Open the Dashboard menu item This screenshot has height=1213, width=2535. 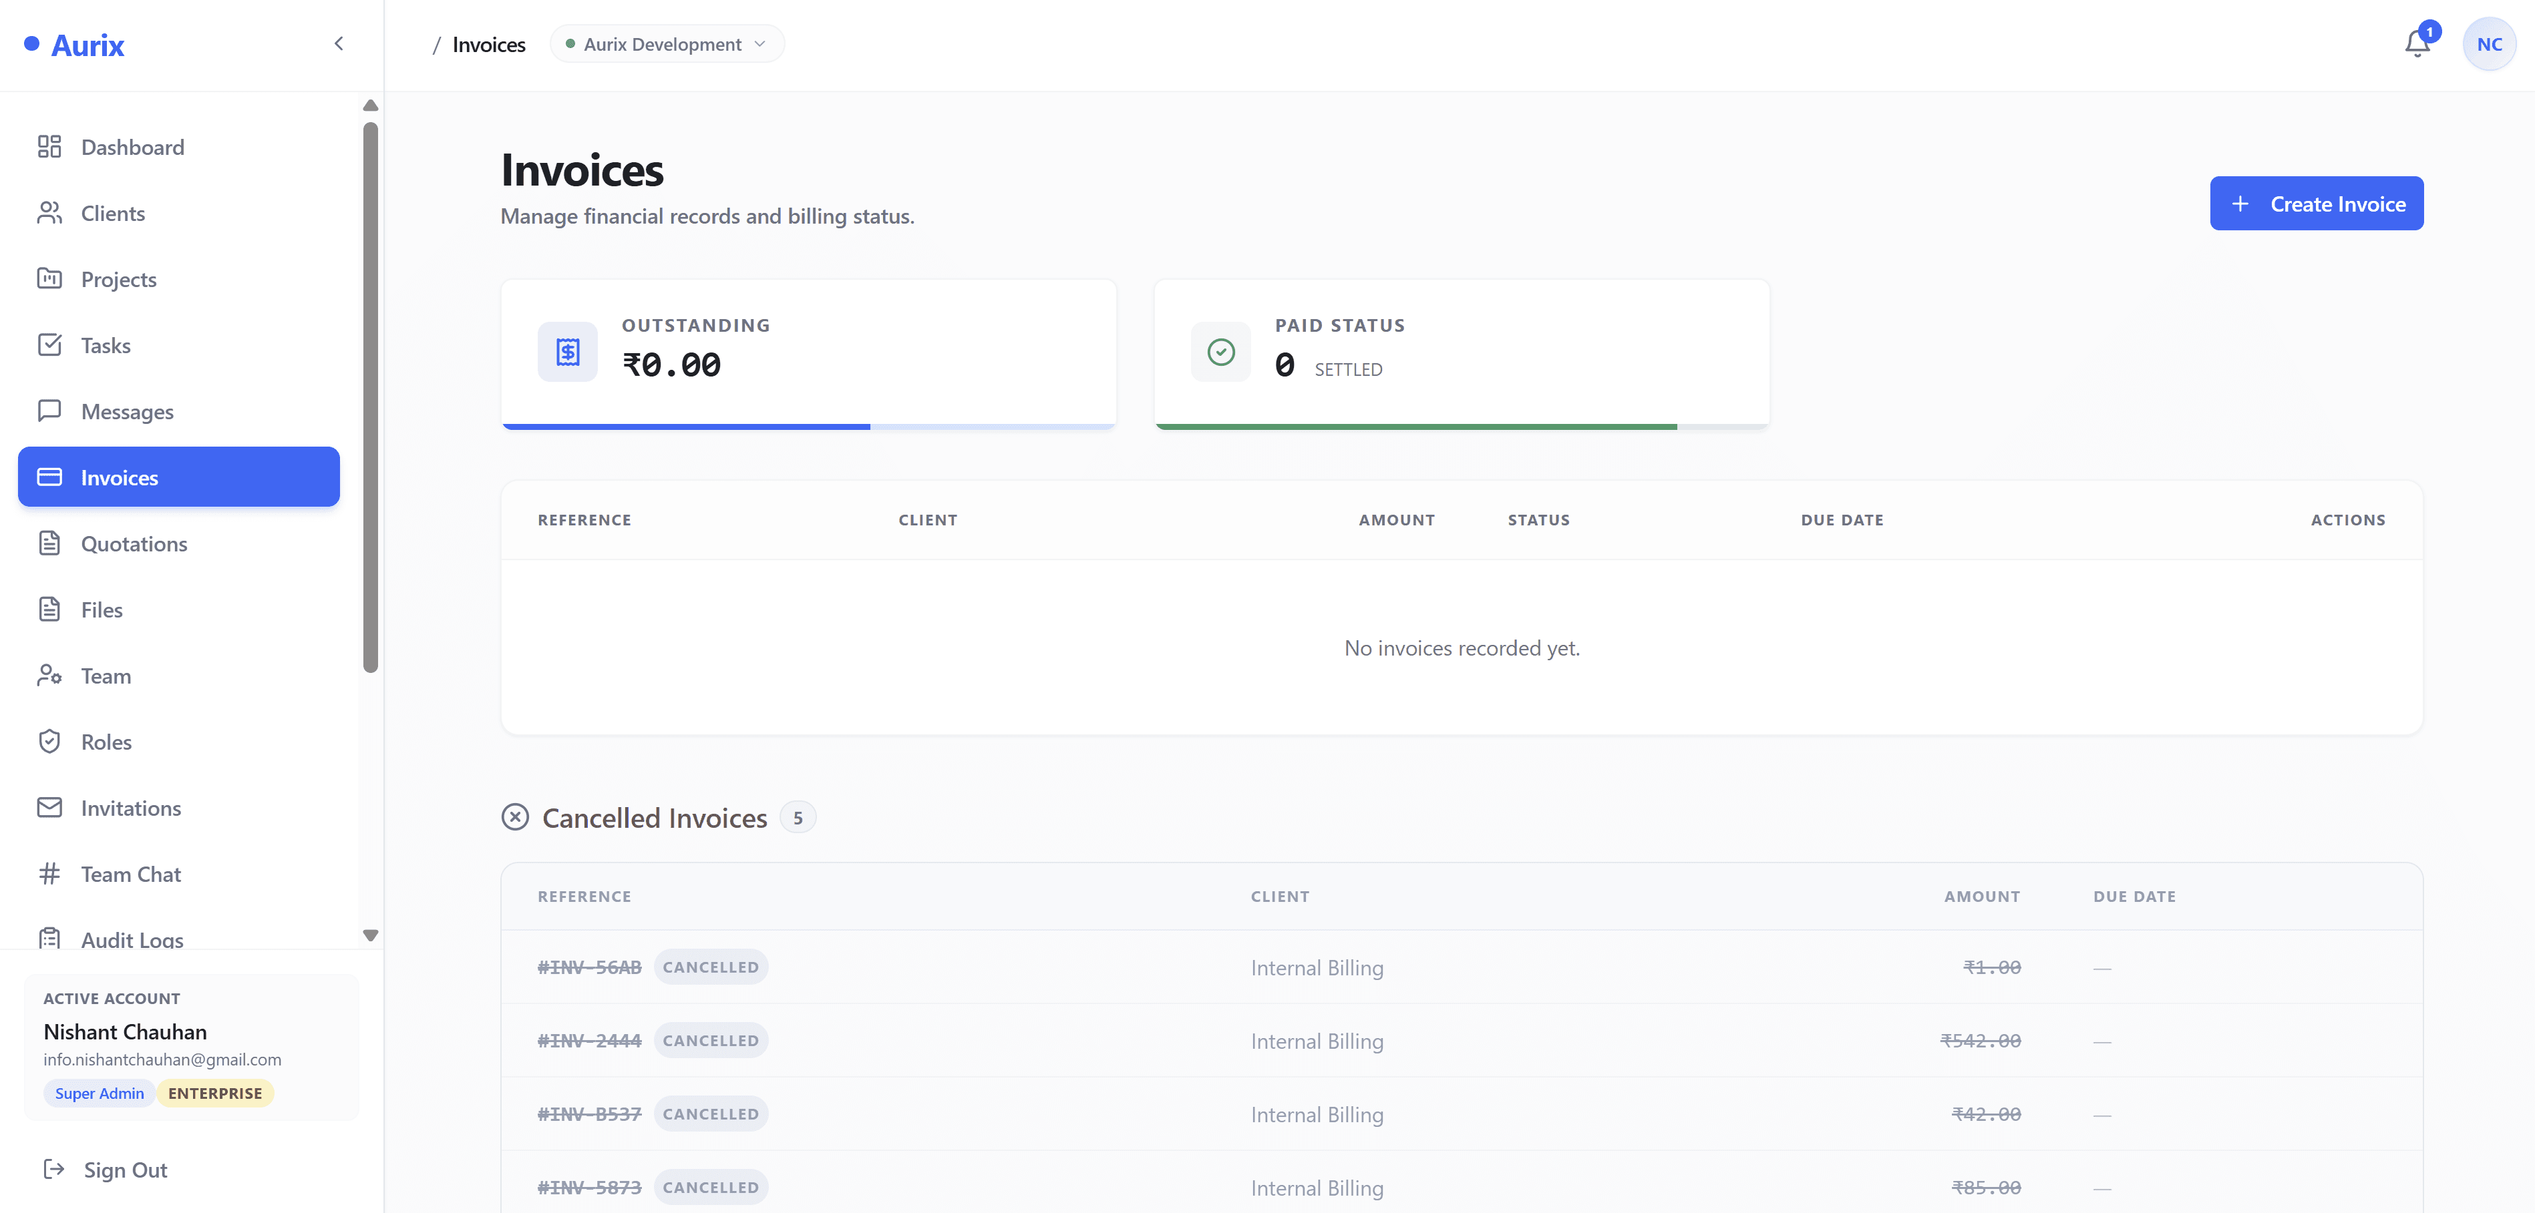pos(179,147)
